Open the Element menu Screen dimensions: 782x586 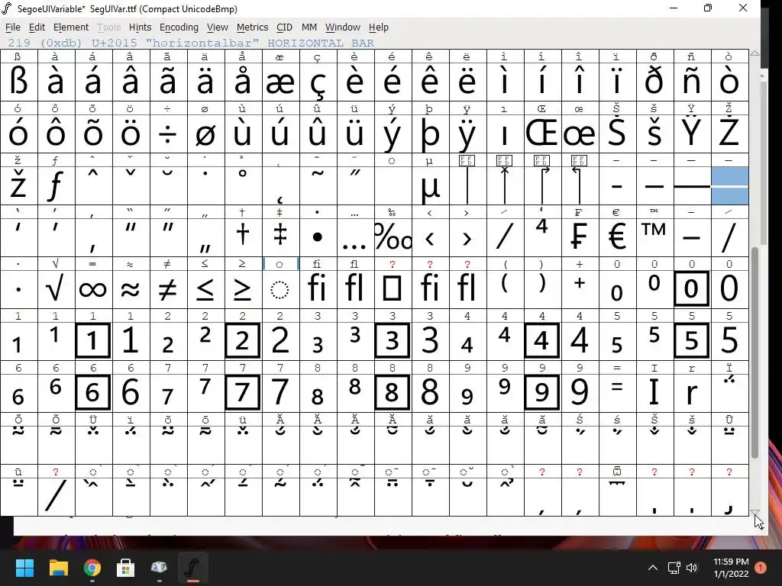71,27
